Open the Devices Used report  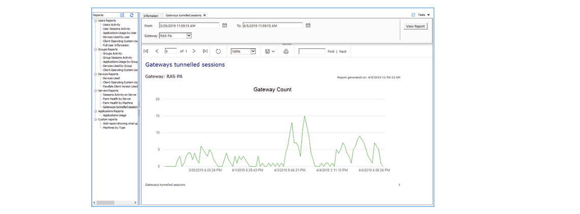click(x=111, y=78)
